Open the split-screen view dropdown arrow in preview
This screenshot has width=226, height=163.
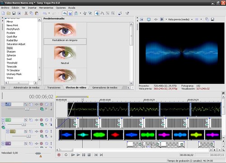166,19
